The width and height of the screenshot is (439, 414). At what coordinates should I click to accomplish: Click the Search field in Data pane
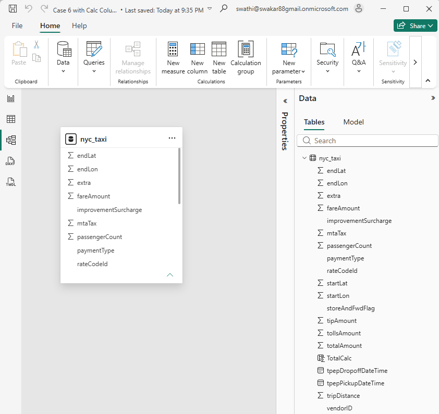[368, 141]
